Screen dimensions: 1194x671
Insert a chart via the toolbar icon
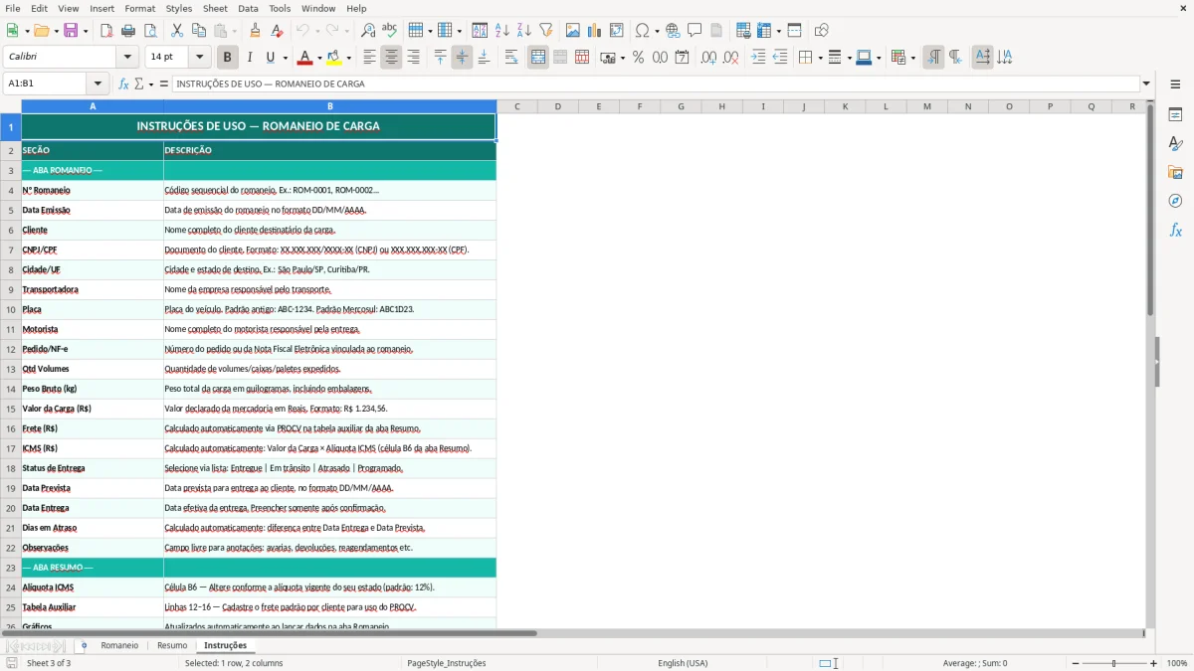(x=595, y=31)
